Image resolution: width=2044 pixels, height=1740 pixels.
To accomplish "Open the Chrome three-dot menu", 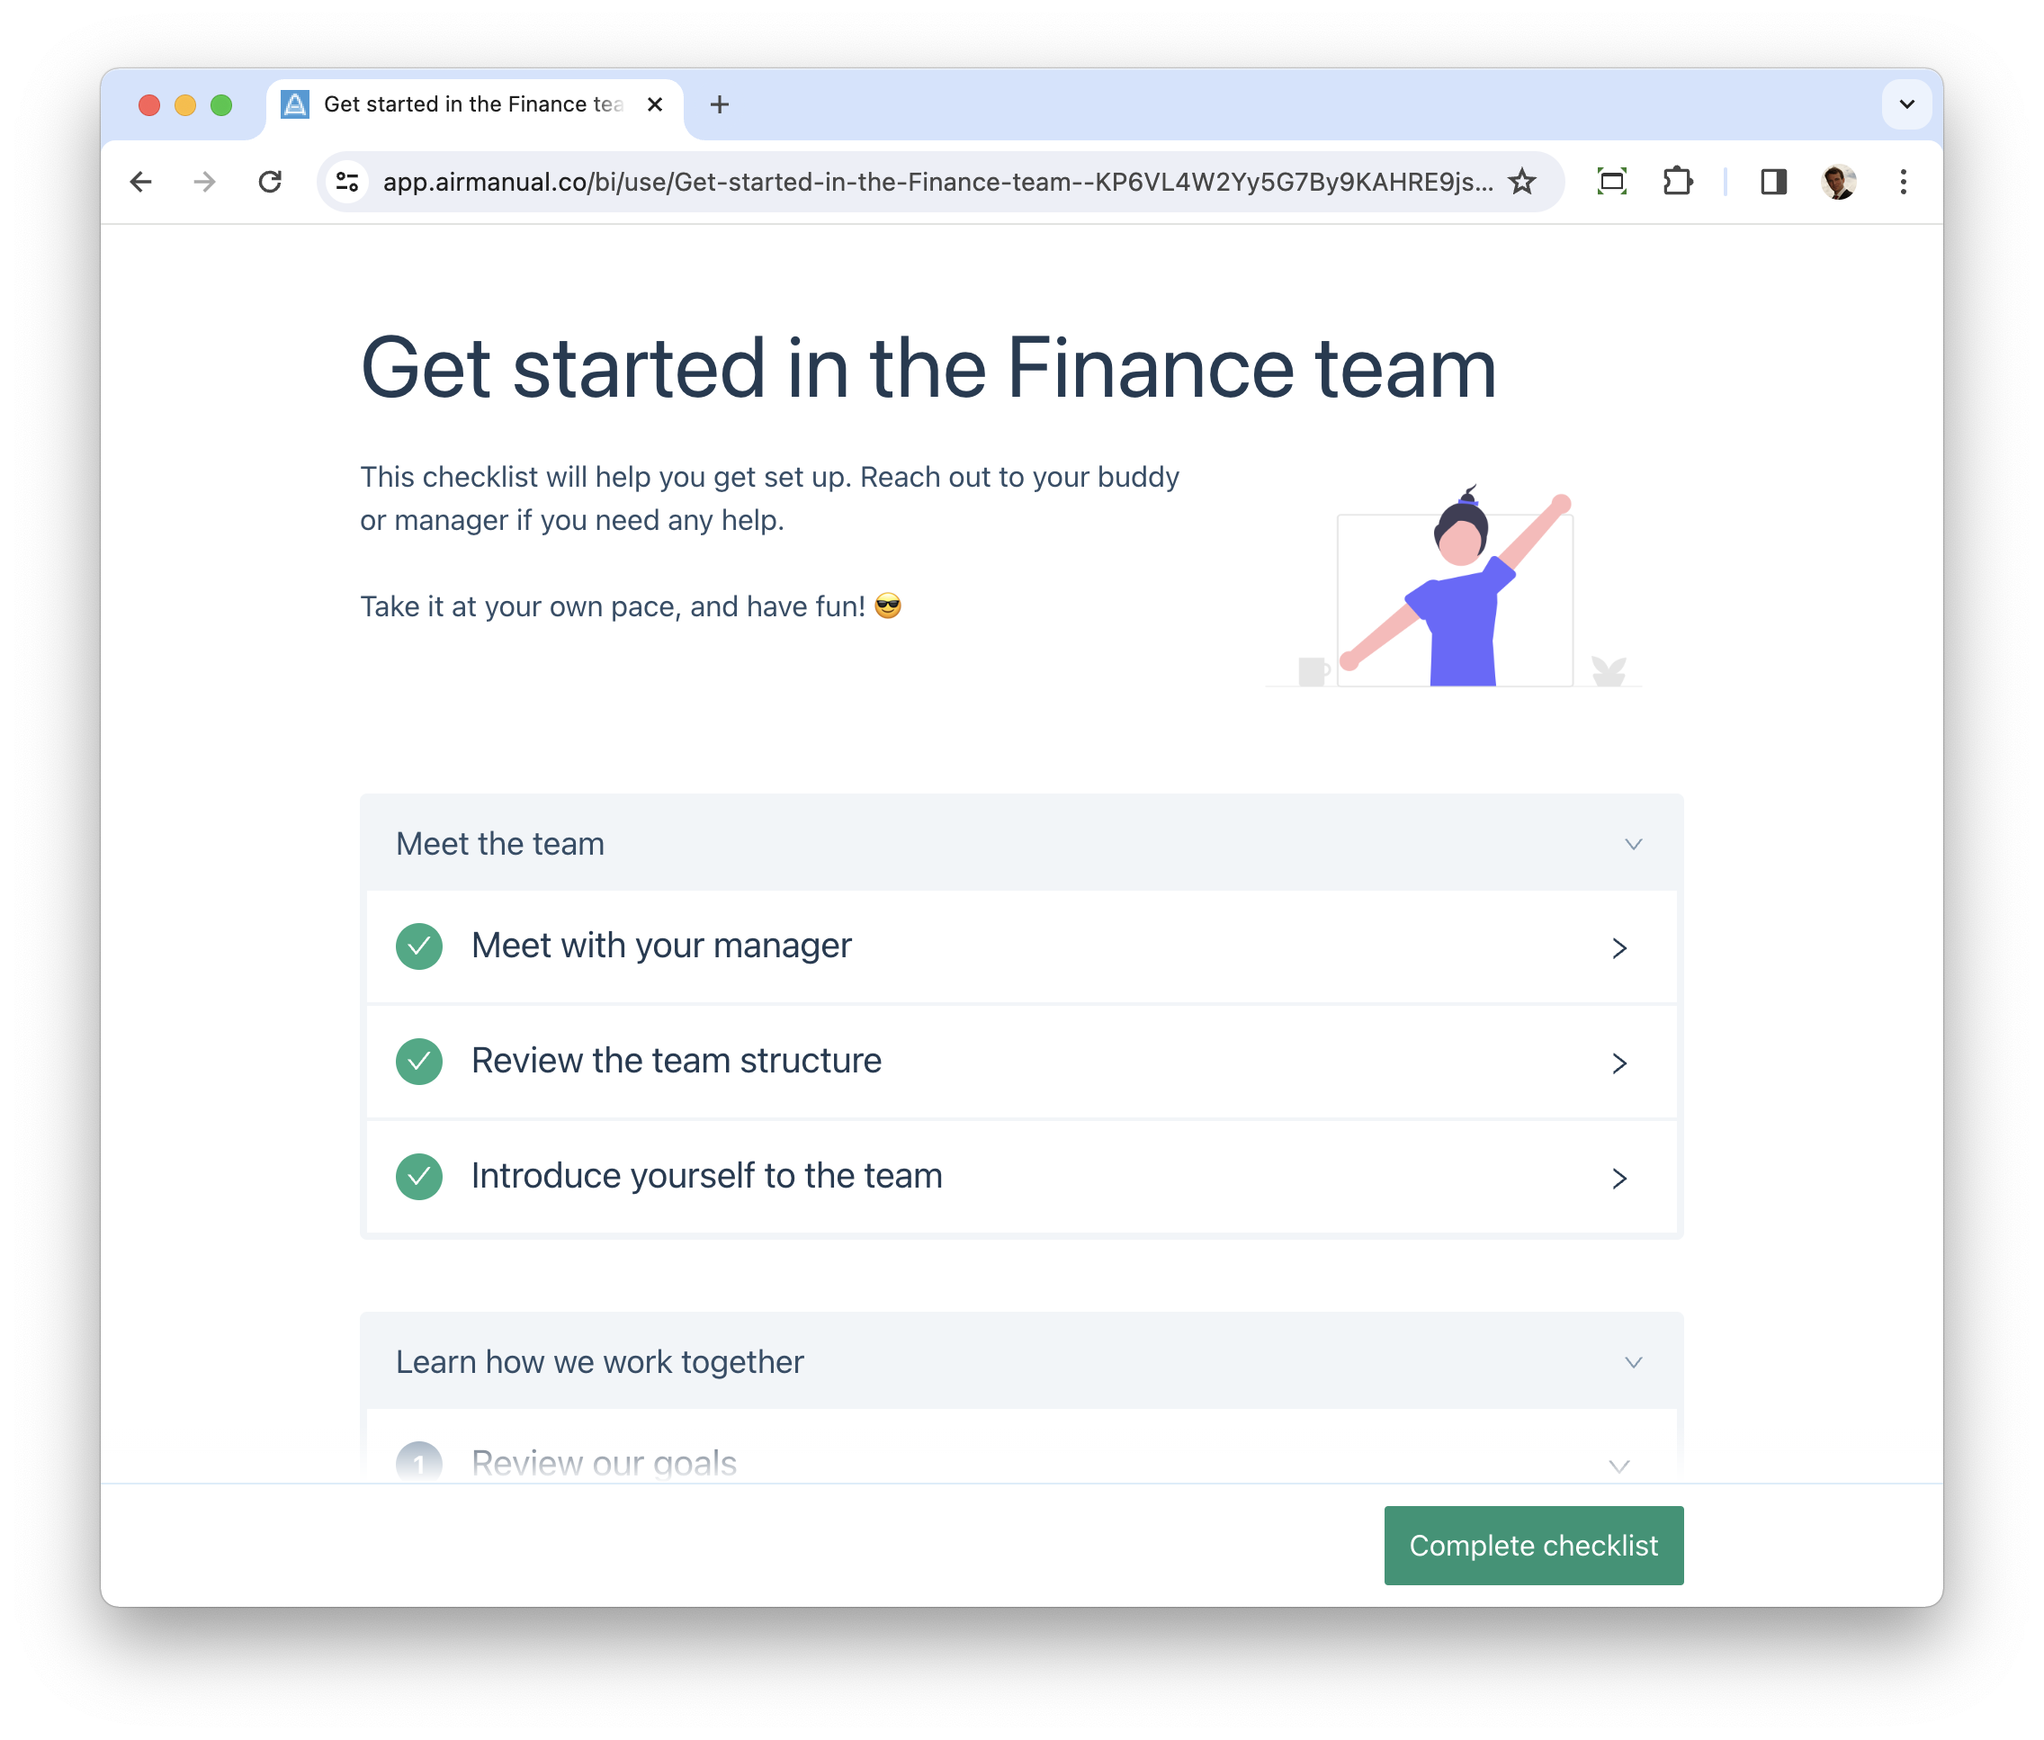I will (x=1903, y=182).
